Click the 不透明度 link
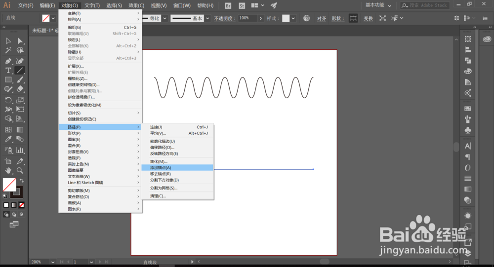This screenshot has height=267, width=494. point(225,19)
